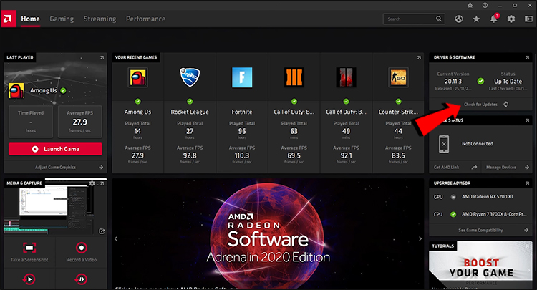Click Among Us icon in Last Played

click(x=16, y=90)
